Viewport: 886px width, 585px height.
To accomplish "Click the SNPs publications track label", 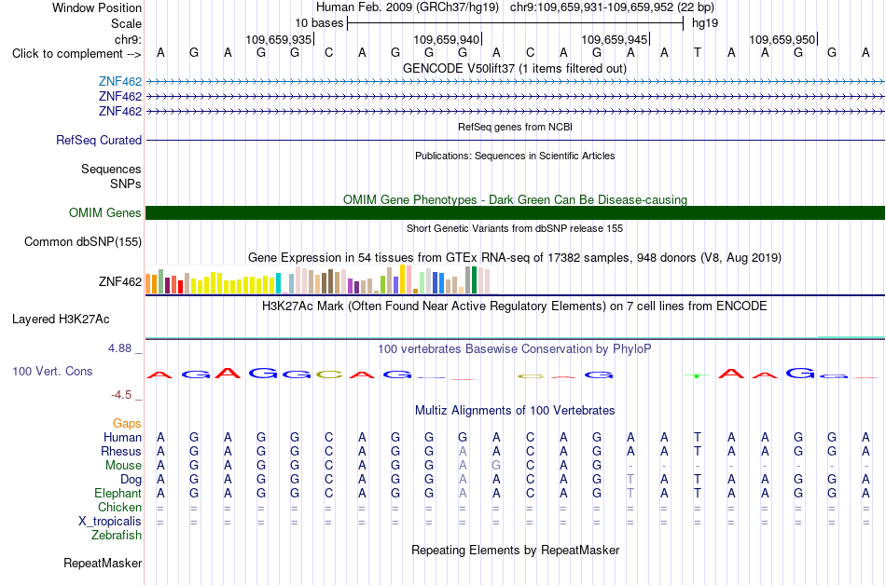I will 126,184.
